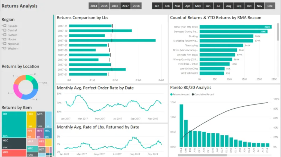
Task: Click the 2017-02 returns bar
Action: click(97, 69)
